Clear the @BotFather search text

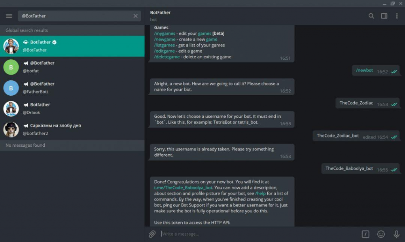click(x=135, y=16)
